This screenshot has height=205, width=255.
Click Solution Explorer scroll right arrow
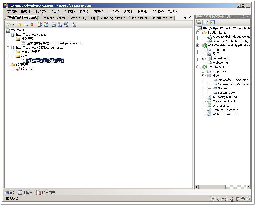(248, 187)
